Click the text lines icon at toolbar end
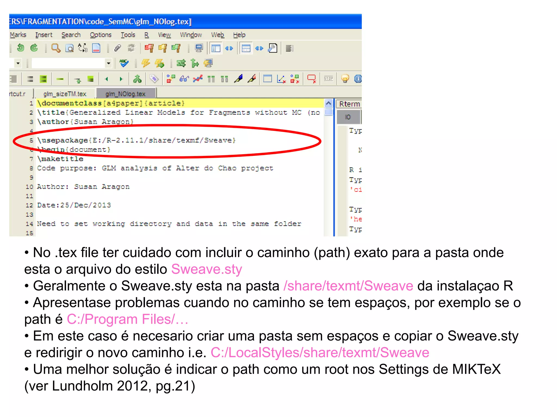This screenshot has width=557, height=417. coord(289,49)
